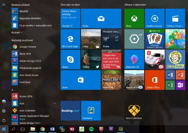Open the Fallout Shelter tile

(x=175, y=59)
